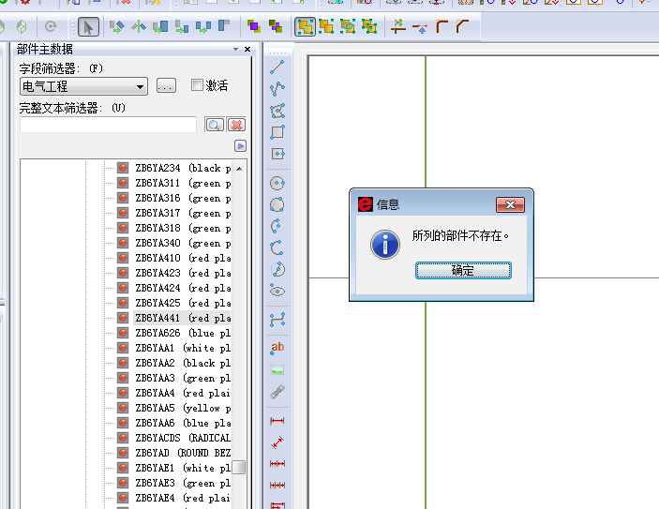The image size is (659, 509).
Task: Select the Spline curve tool
Action: (277, 320)
